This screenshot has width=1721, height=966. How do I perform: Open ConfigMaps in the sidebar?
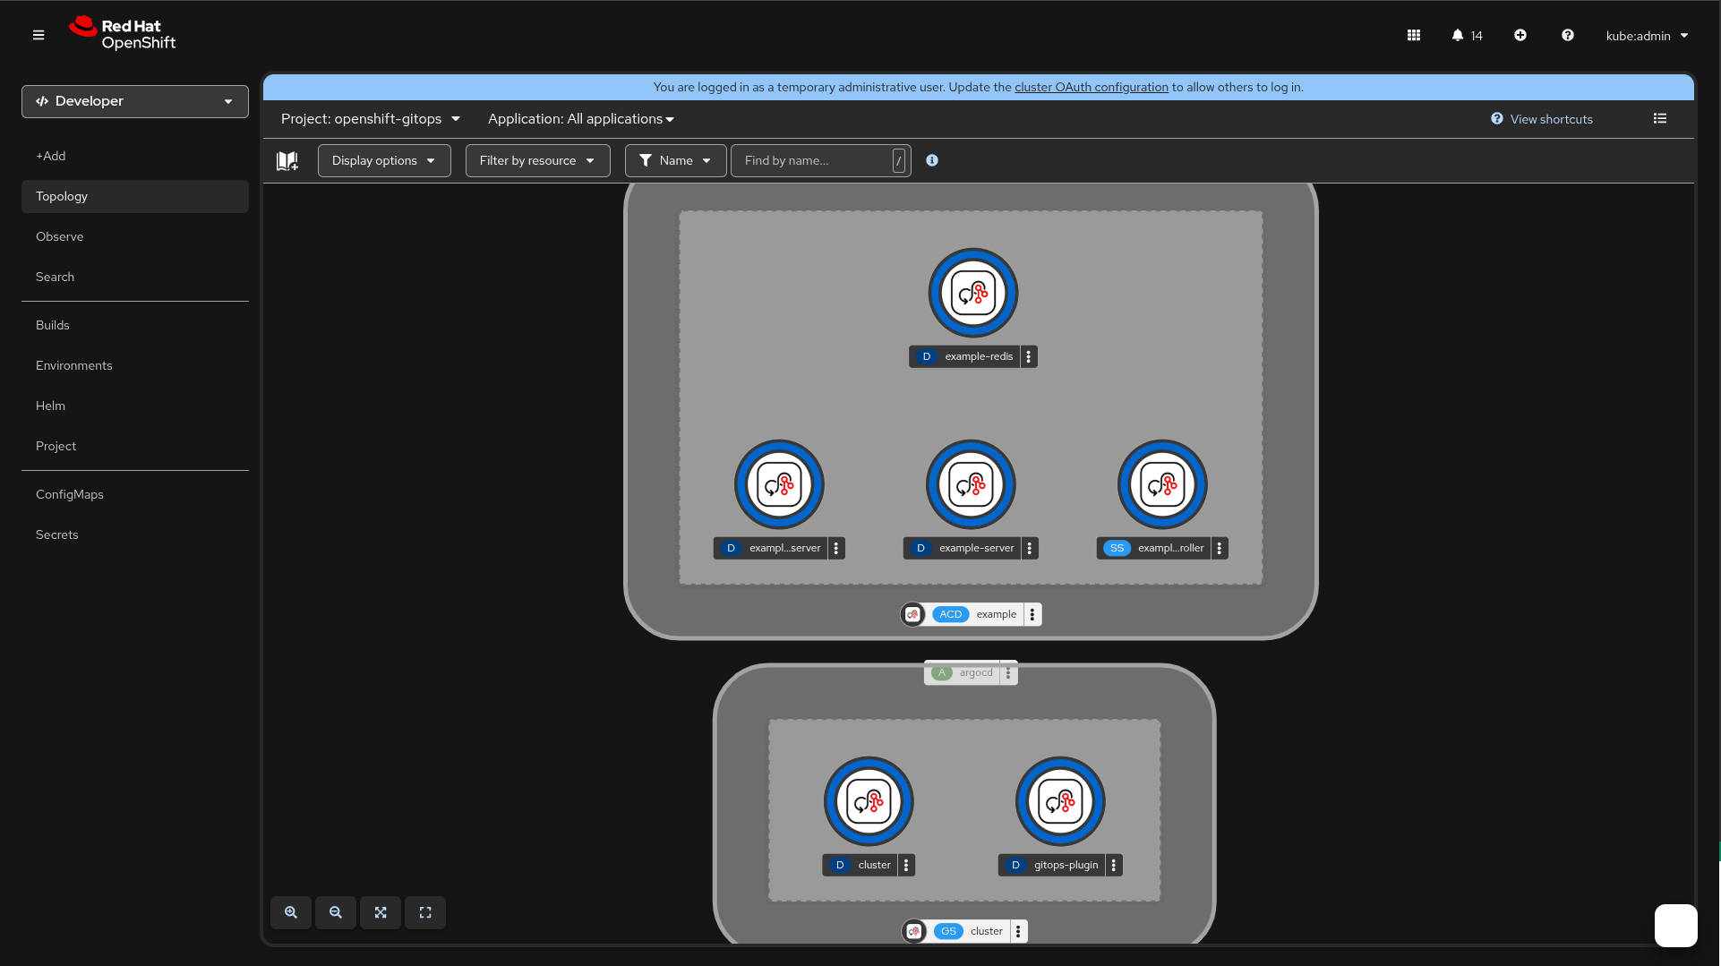[x=135, y=494]
